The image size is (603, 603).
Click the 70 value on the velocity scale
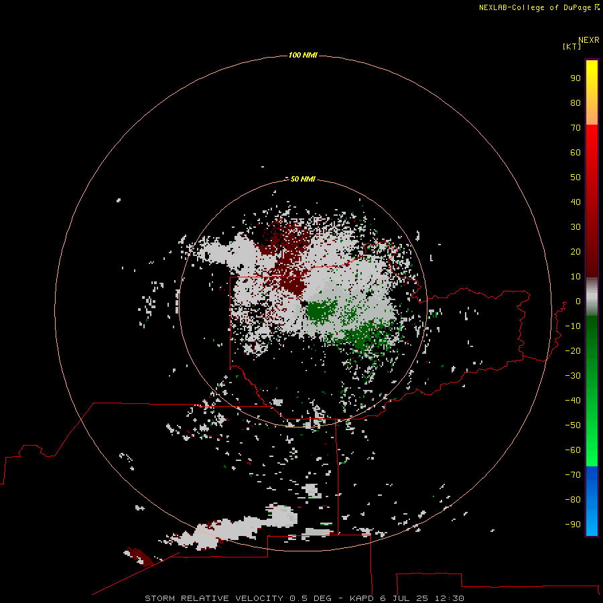pyautogui.click(x=576, y=128)
